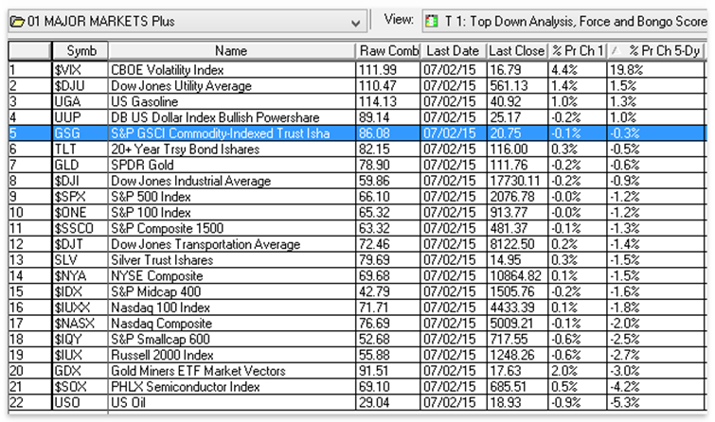Select the $SOX symbol cell
The width and height of the screenshot is (715, 422).
click(80, 387)
